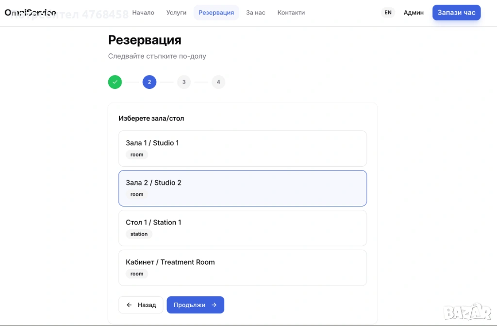Click step 4 circle in progress indicator

tap(218, 82)
